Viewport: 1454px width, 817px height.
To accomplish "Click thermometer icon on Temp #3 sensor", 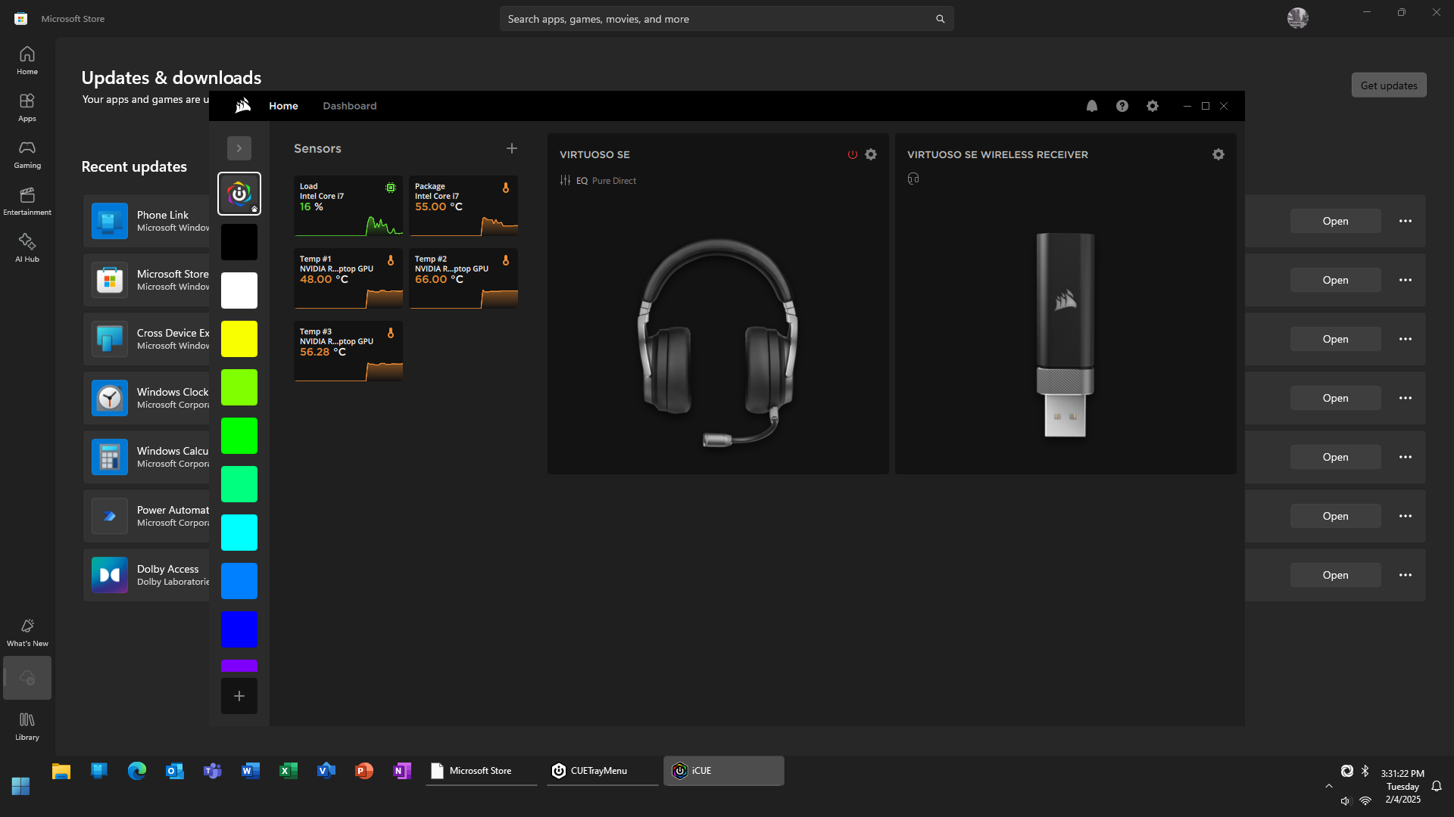I will coord(391,333).
